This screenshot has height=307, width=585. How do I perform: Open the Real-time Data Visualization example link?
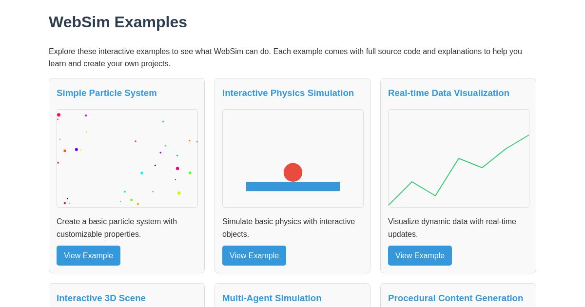(x=448, y=93)
